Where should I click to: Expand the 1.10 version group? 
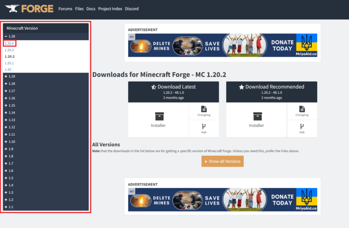46,142
